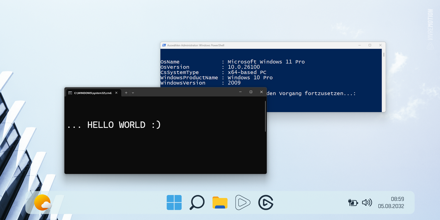Maximize the cmd terminal window
Screen dimensions: 440x220
coord(251,92)
